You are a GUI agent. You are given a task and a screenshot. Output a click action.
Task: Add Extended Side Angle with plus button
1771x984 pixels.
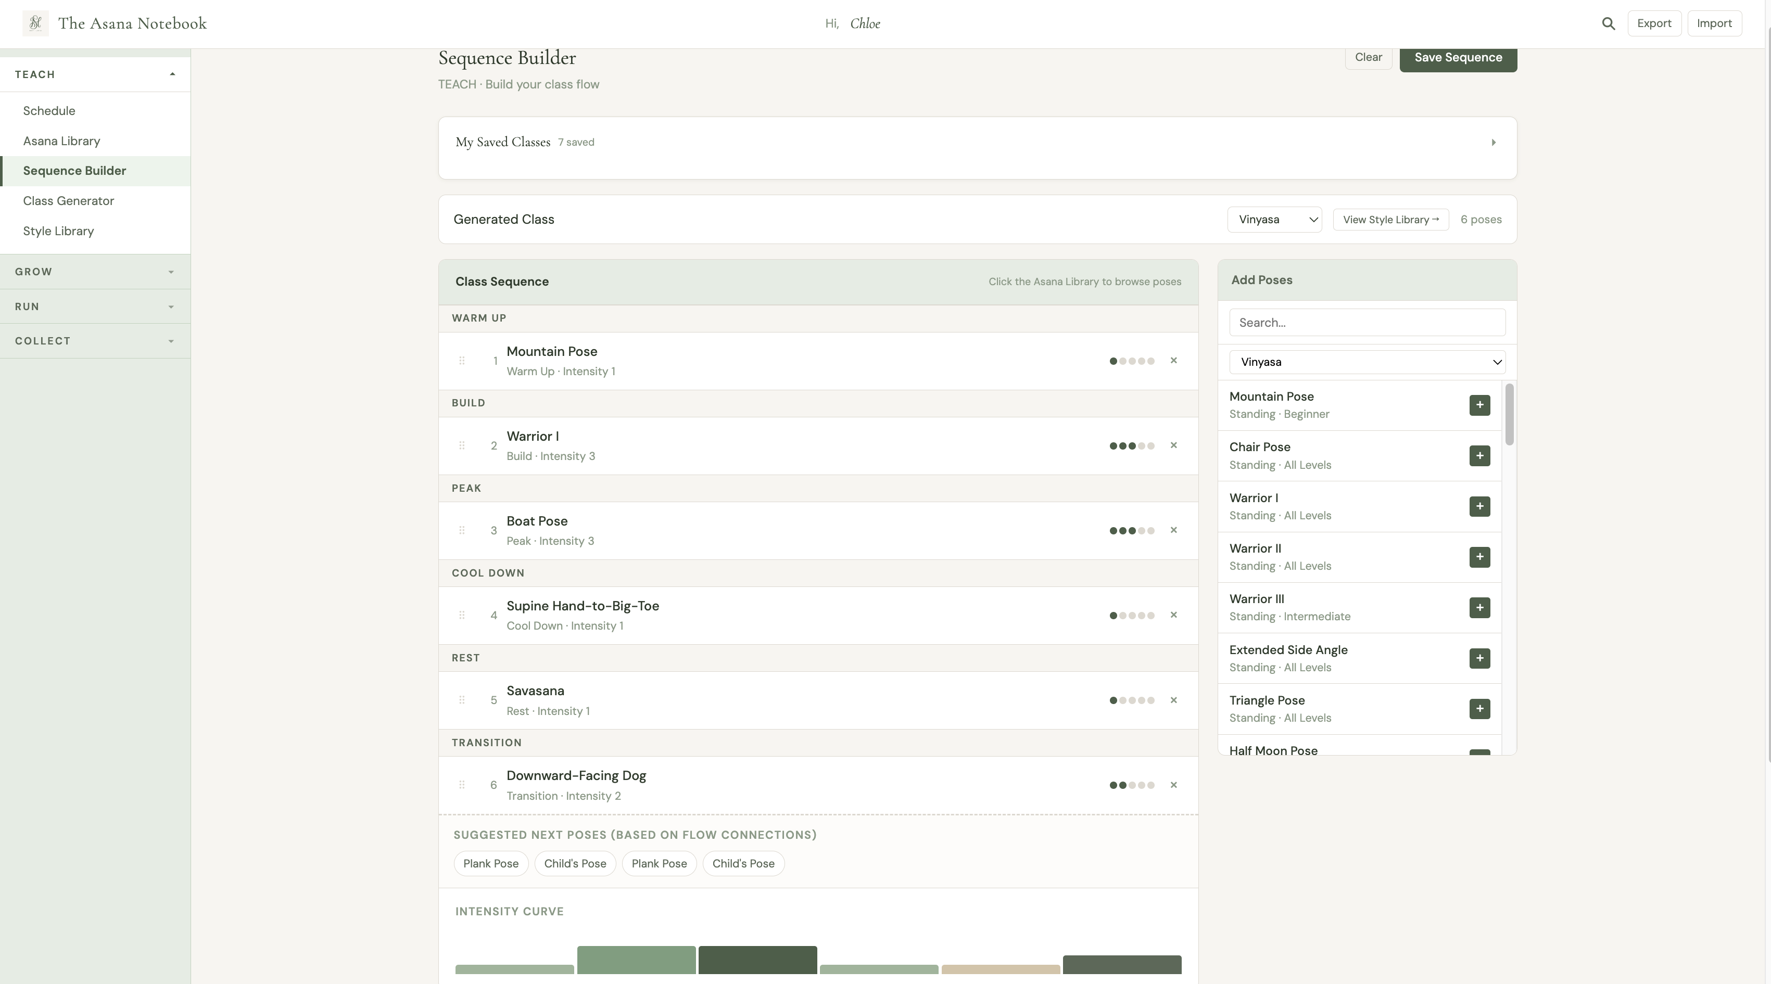(x=1479, y=658)
